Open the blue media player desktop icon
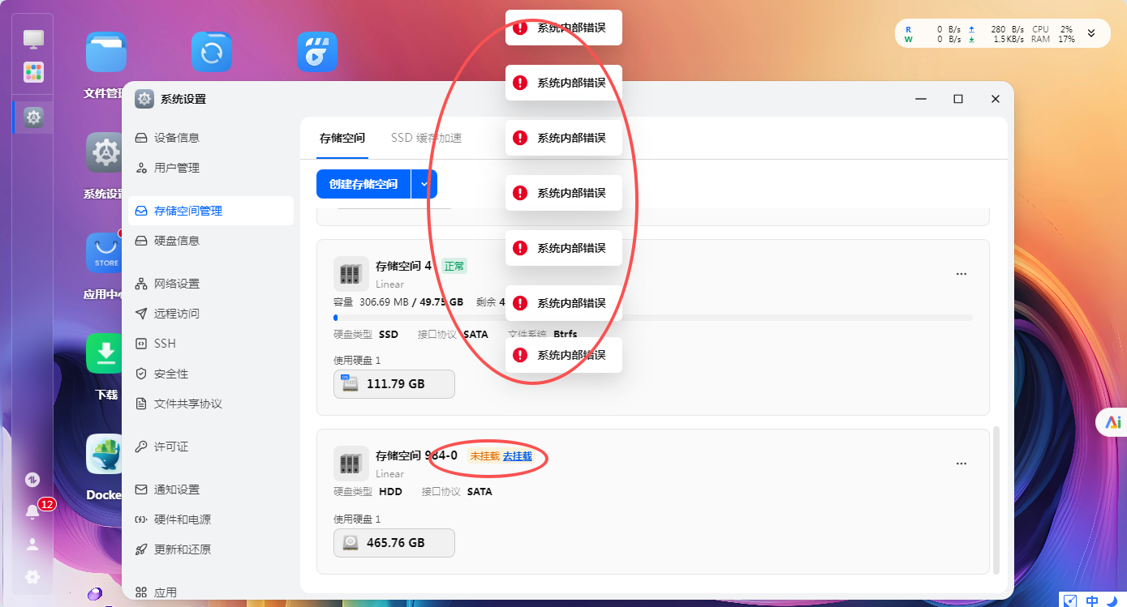The width and height of the screenshot is (1127, 607). (317, 52)
